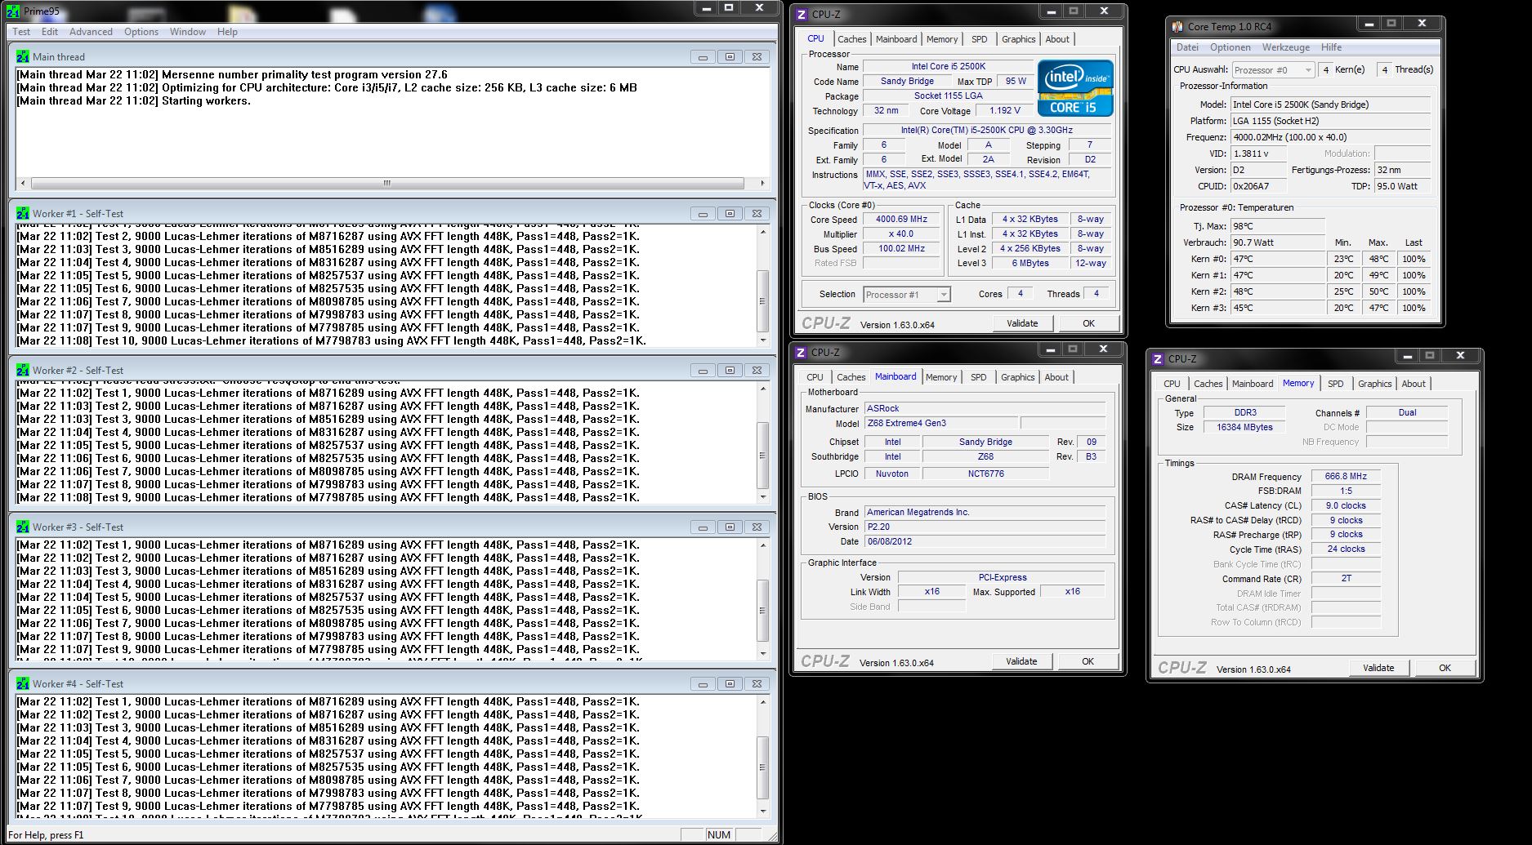Open the Prozessor #0 dropdown in Core Temp
Viewport: 1532px width, 845px height.
click(x=1307, y=70)
